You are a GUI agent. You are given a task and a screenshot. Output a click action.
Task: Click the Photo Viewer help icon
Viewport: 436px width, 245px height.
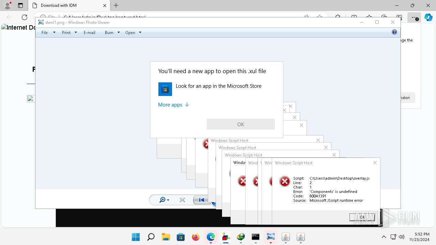pyautogui.click(x=394, y=32)
